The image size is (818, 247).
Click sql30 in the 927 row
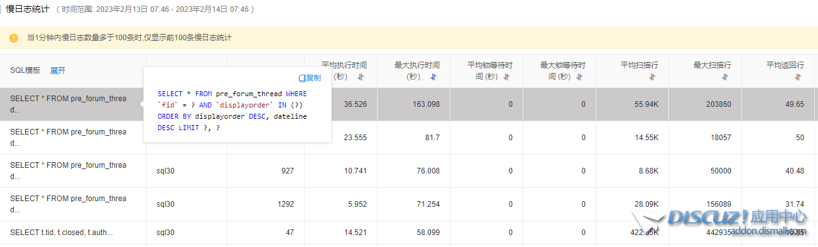[x=165, y=171]
